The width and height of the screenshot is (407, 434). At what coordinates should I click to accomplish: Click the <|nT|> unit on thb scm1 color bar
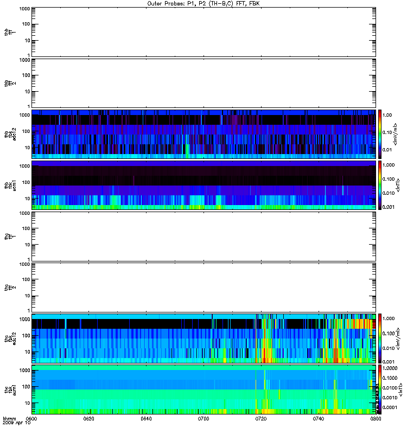click(x=398, y=185)
